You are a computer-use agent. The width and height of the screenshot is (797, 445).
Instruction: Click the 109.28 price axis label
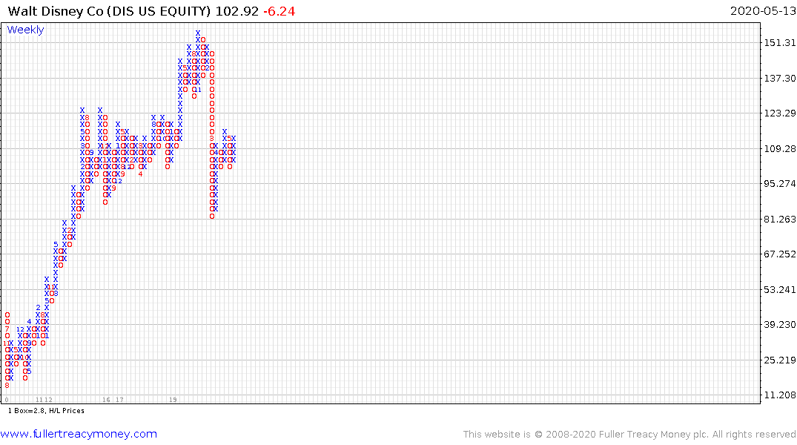tap(780, 148)
